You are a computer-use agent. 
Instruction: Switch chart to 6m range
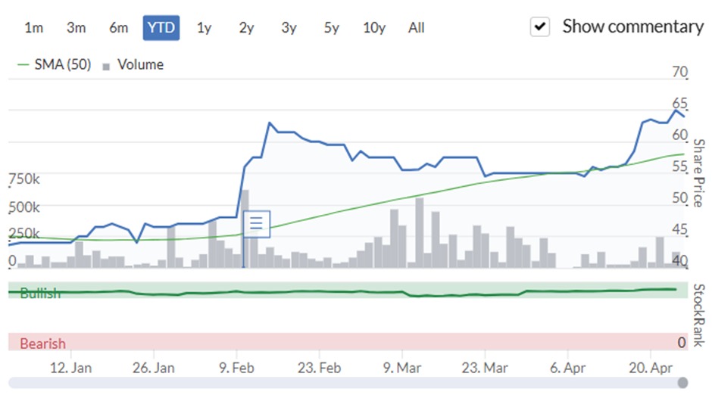118,28
